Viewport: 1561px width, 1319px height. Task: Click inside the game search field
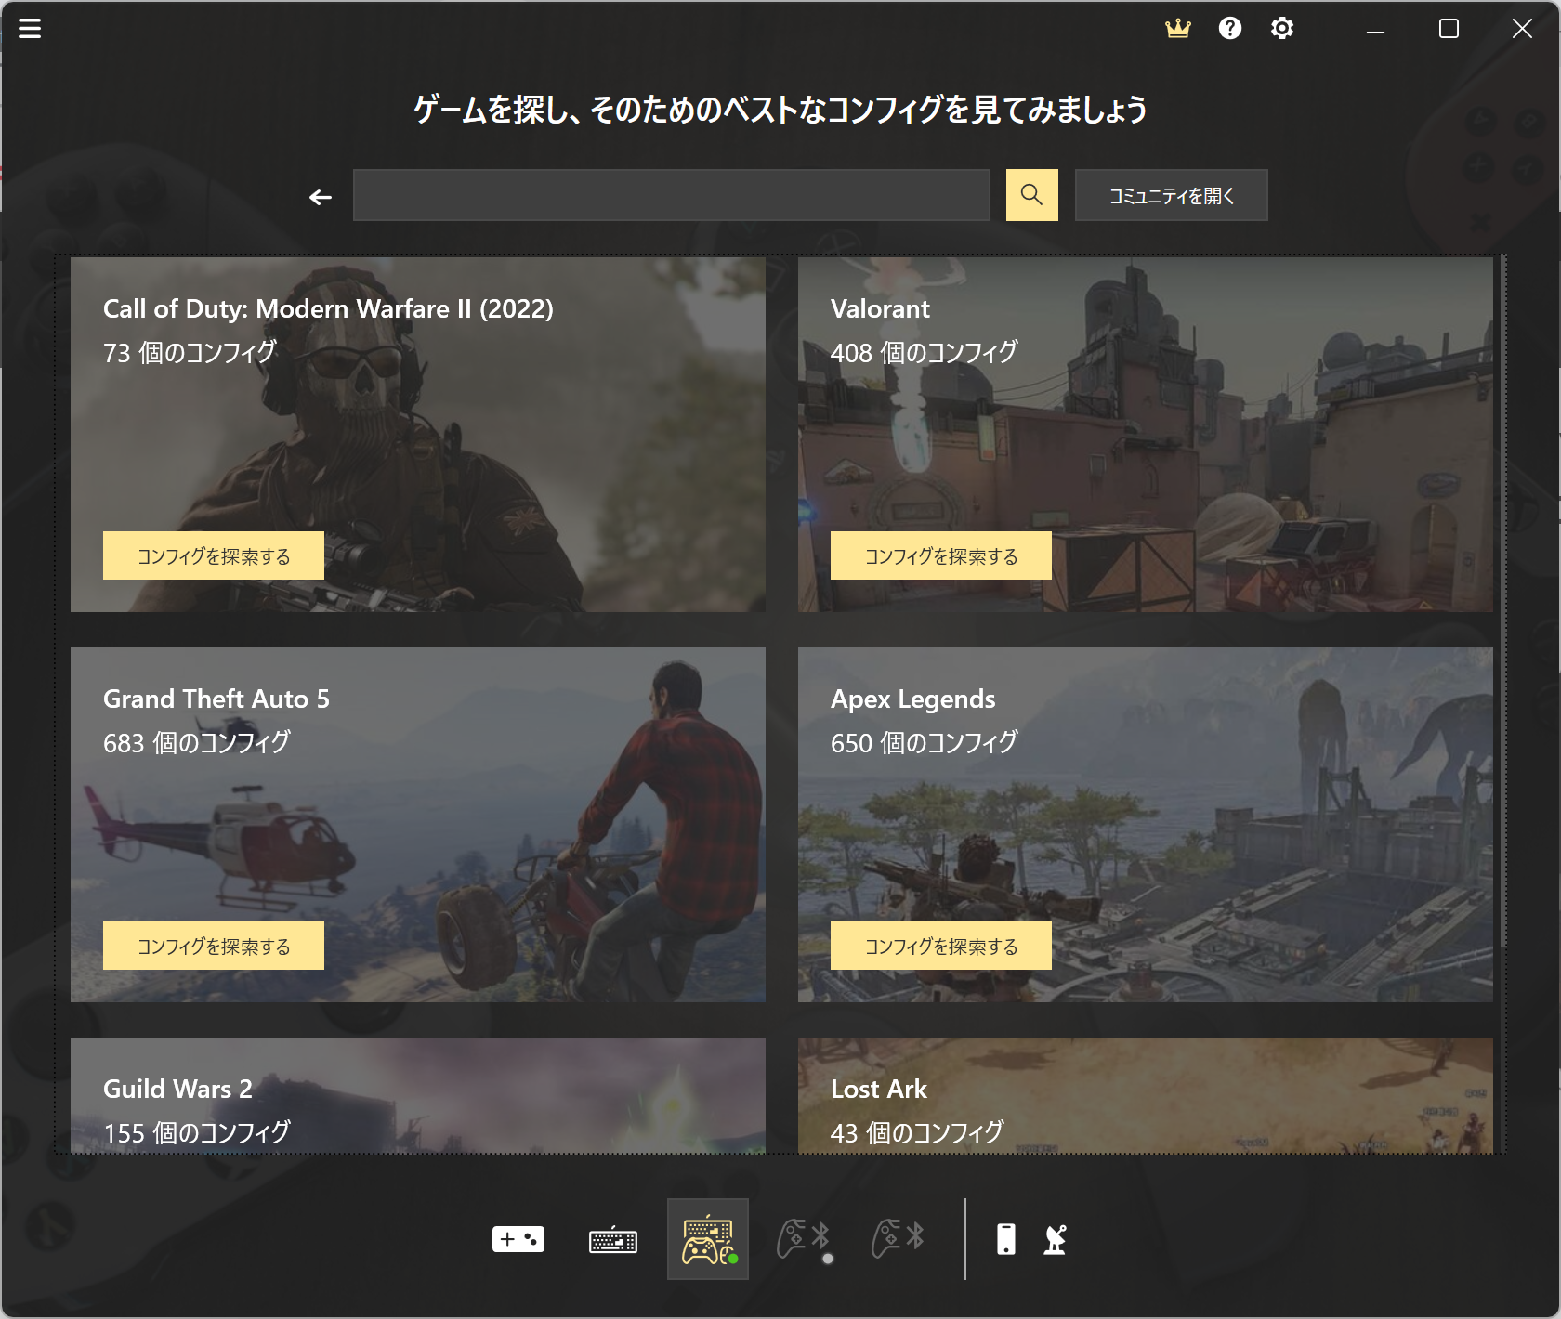(671, 195)
